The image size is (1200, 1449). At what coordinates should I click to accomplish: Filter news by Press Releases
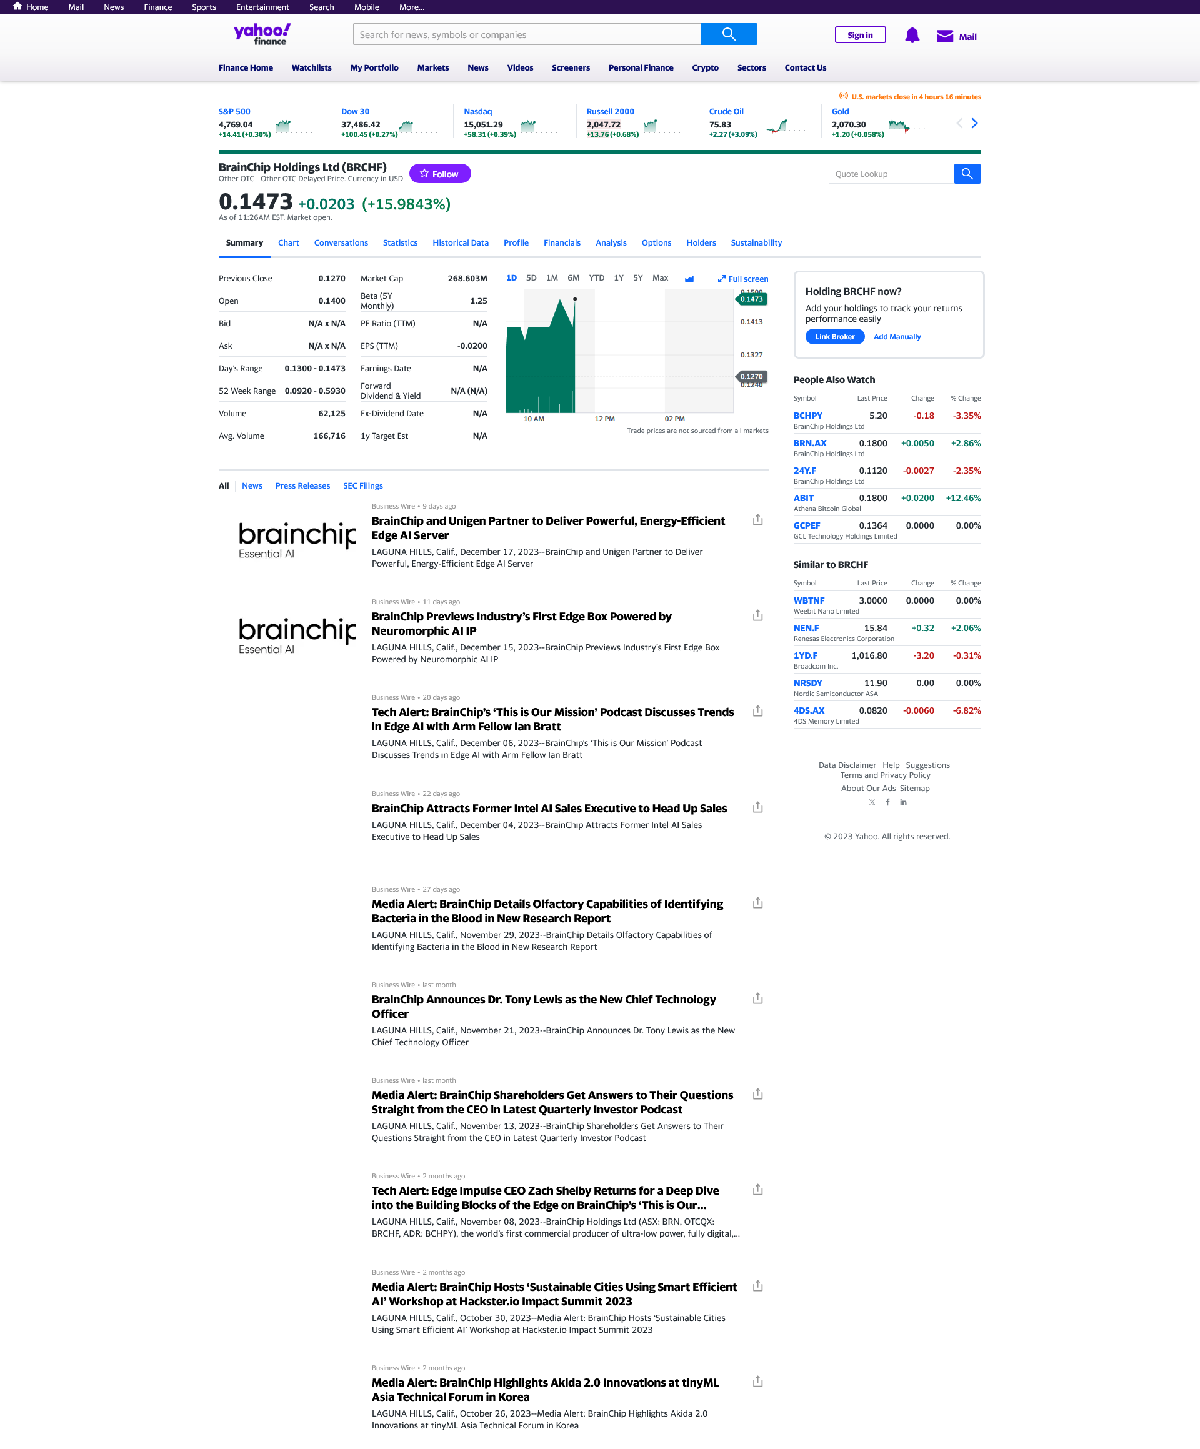(x=302, y=485)
